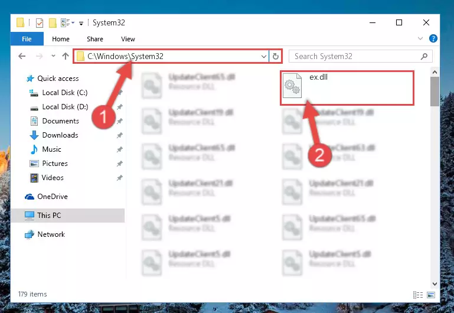Click the Forward navigation arrow

[39, 56]
